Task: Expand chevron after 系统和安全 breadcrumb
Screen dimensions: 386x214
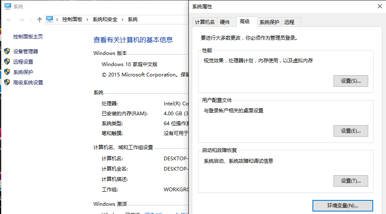Action: point(122,19)
